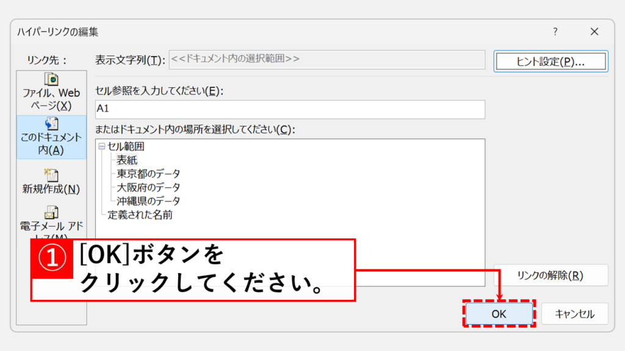The height and width of the screenshot is (351, 625).
Task: Click the ファイル、Webページ(X) label
Action: coord(51,99)
